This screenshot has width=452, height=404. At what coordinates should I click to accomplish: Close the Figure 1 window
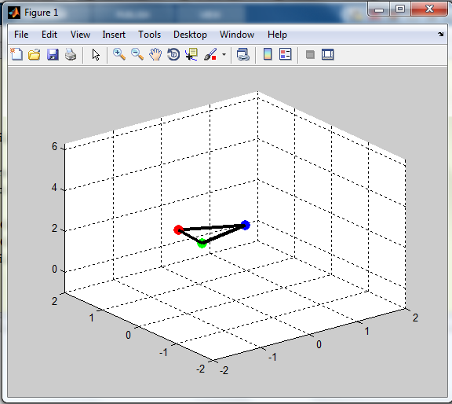[x=429, y=9]
